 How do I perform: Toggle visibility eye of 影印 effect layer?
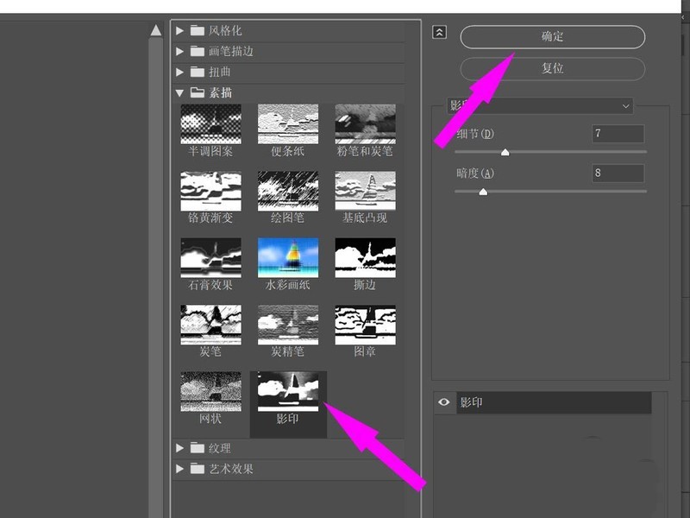coord(444,402)
